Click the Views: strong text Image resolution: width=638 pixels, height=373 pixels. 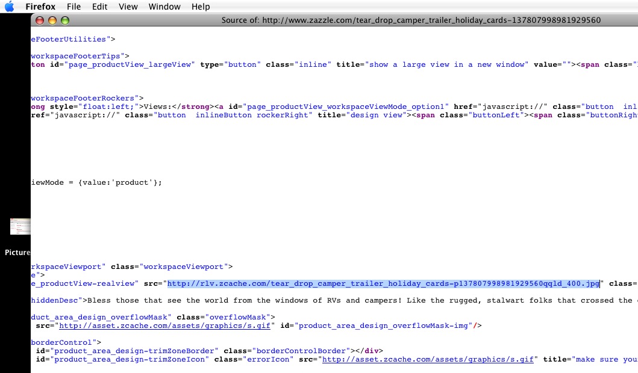pos(158,107)
